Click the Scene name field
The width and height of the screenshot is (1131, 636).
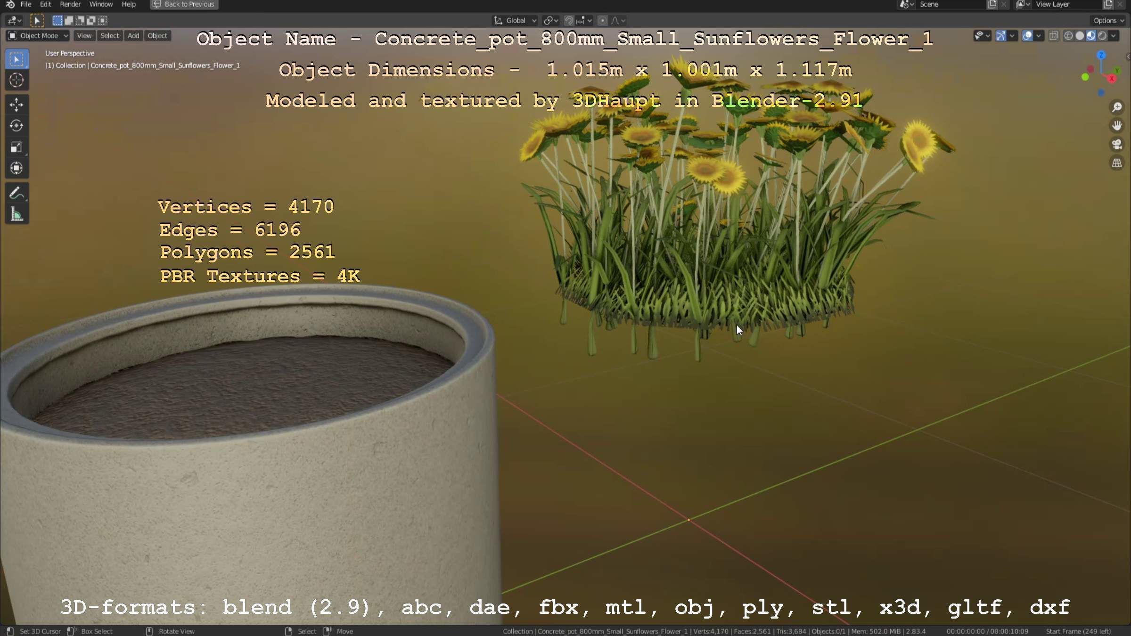[x=950, y=4]
